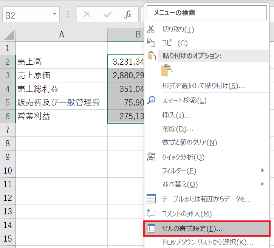274x248 pixels.
Task: Click the select all corner triangle
Action: click(x=8, y=35)
